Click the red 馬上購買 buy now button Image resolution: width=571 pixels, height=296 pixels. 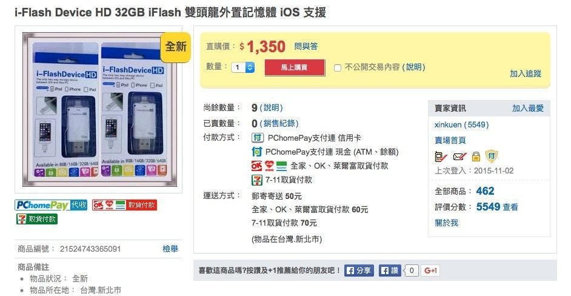[x=295, y=68]
